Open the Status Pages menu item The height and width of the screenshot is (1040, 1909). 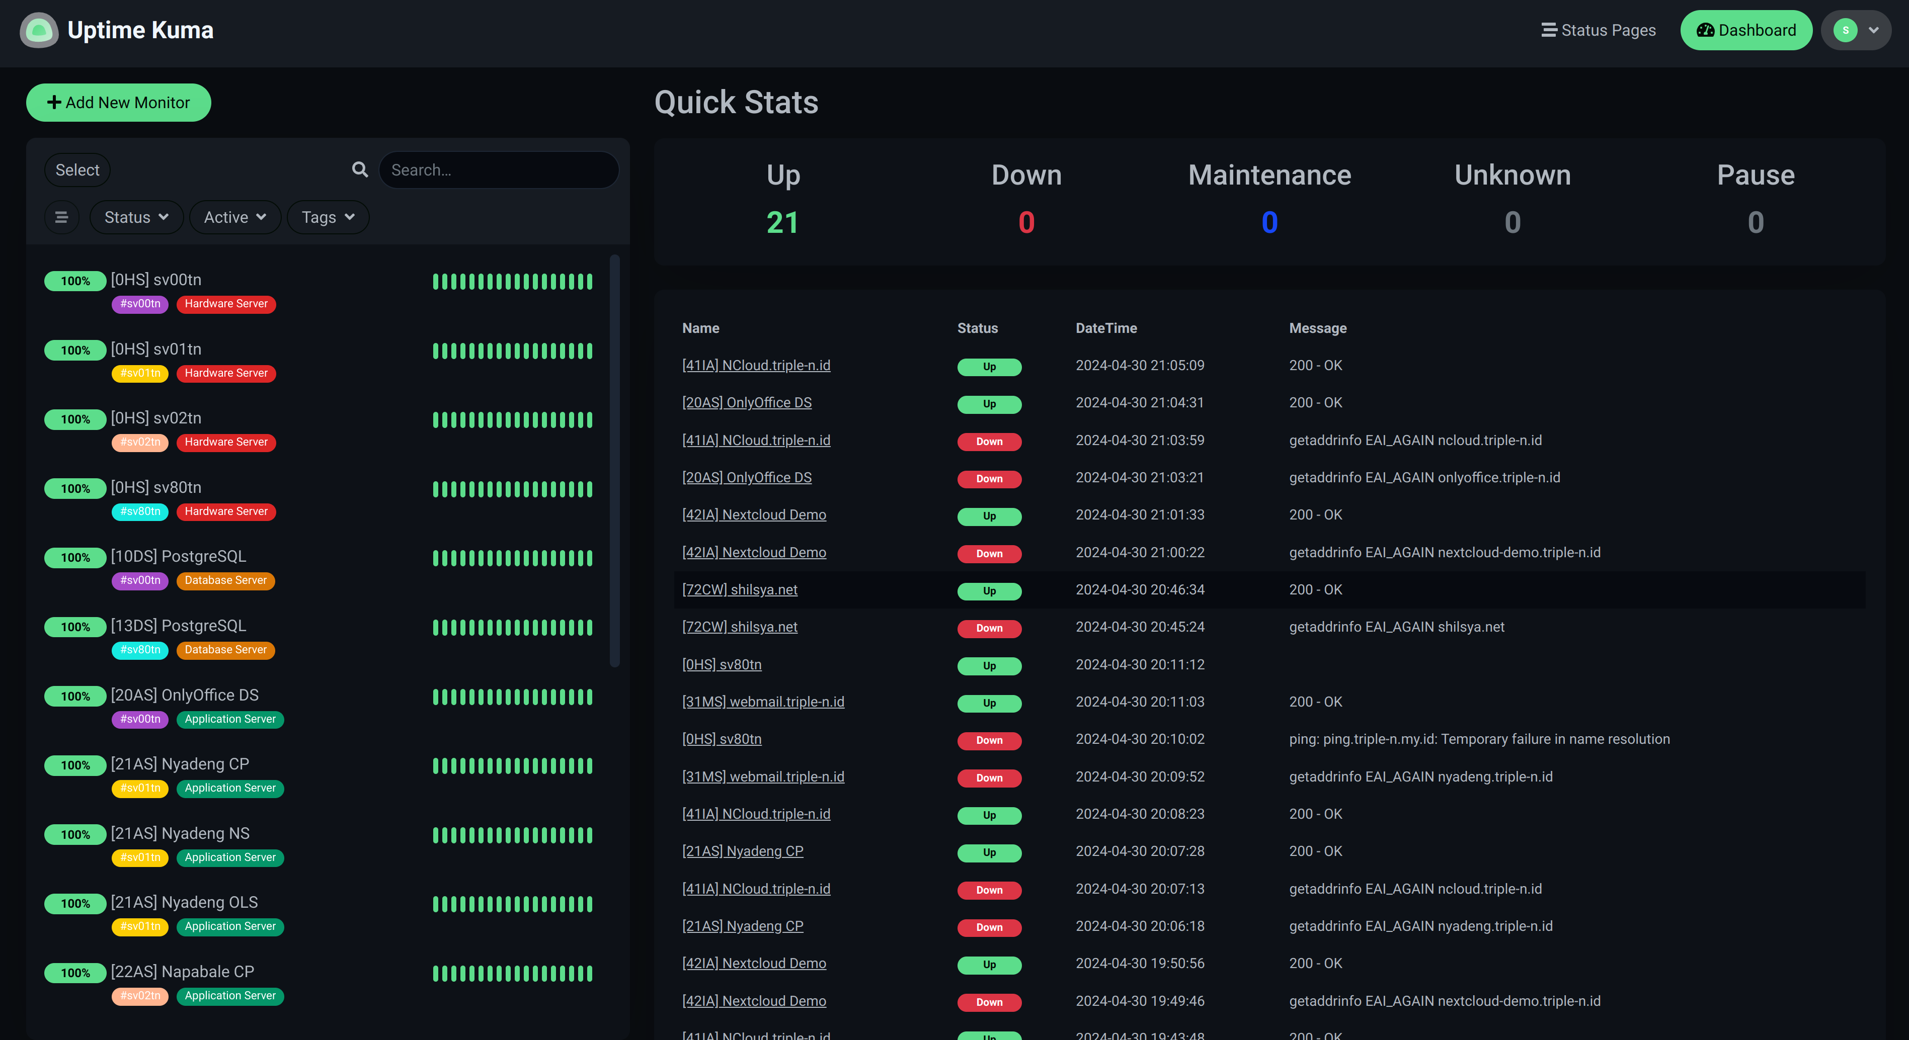coord(1599,30)
